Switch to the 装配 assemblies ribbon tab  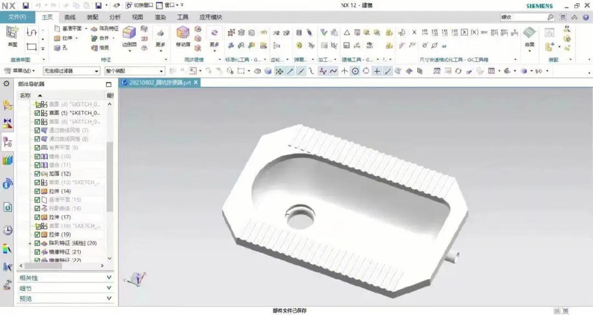(92, 17)
